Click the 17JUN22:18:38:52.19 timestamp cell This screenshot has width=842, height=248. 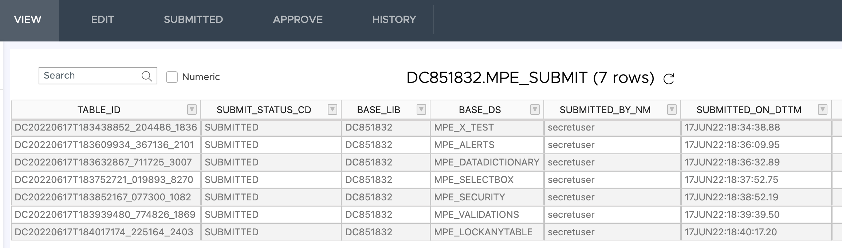click(731, 197)
